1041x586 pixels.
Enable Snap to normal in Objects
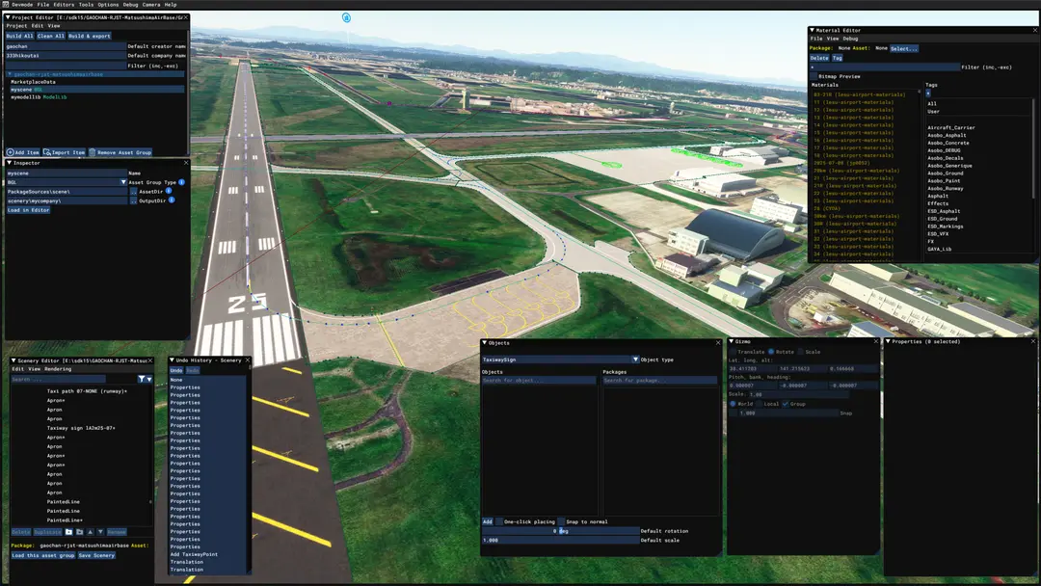tap(561, 521)
